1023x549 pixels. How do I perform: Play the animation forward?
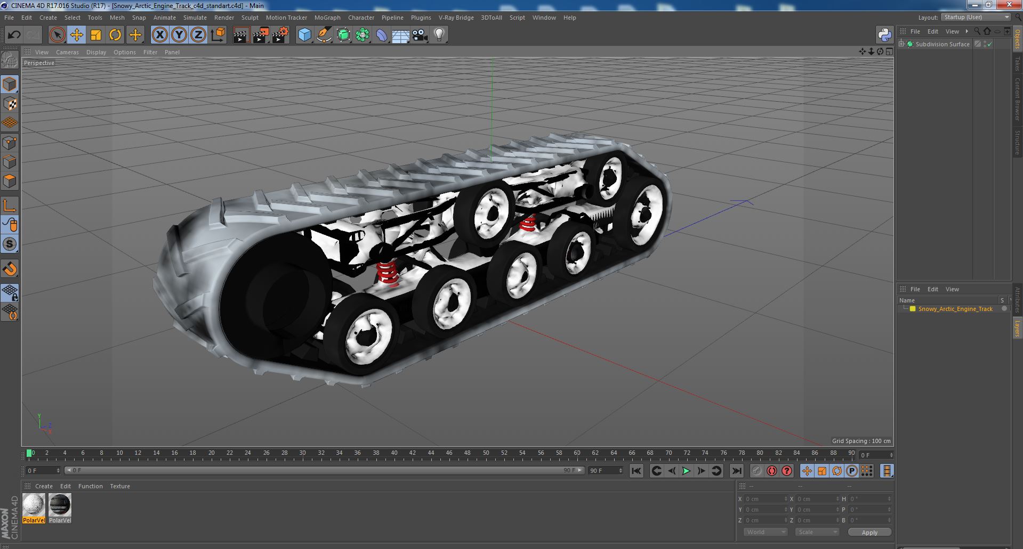pos(686,471)
